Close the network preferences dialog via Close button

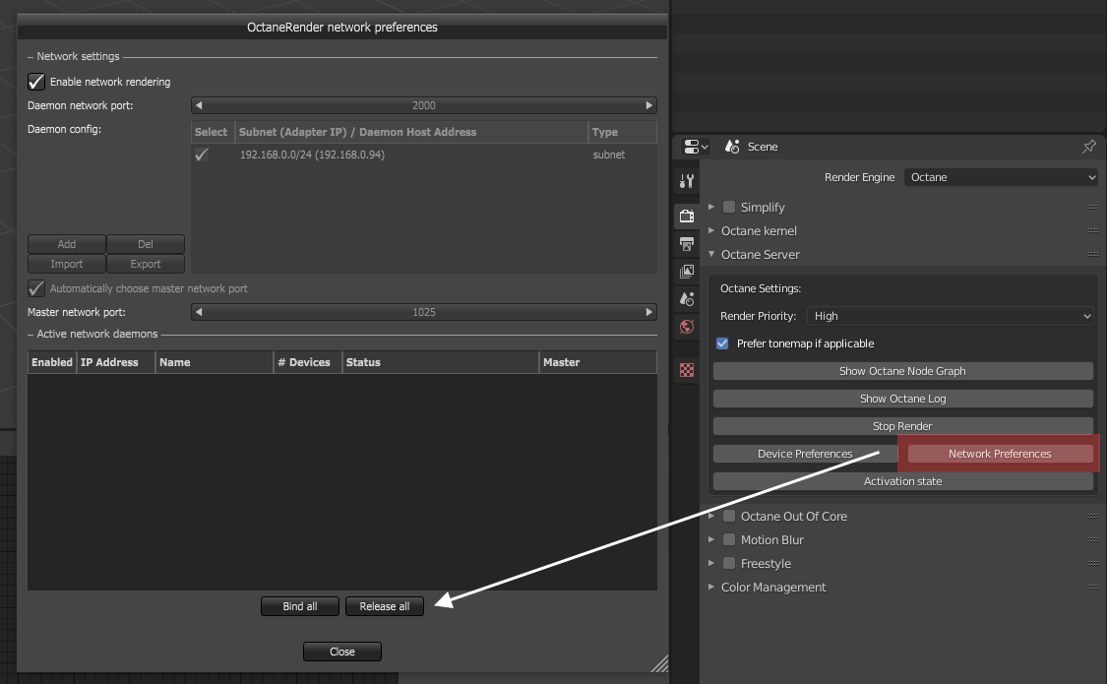point(342,652)
